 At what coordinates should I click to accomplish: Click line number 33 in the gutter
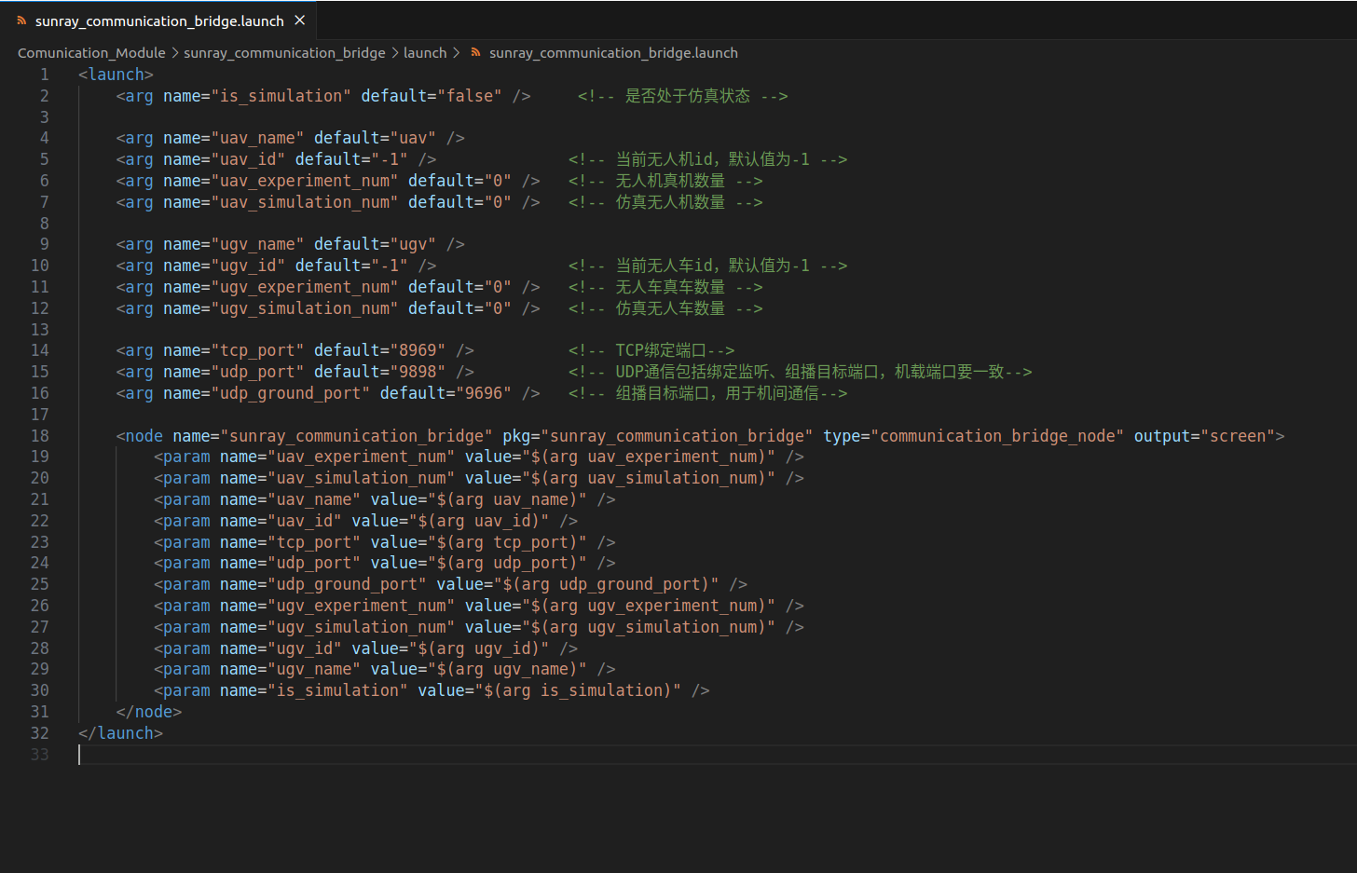tap(40, 755)
